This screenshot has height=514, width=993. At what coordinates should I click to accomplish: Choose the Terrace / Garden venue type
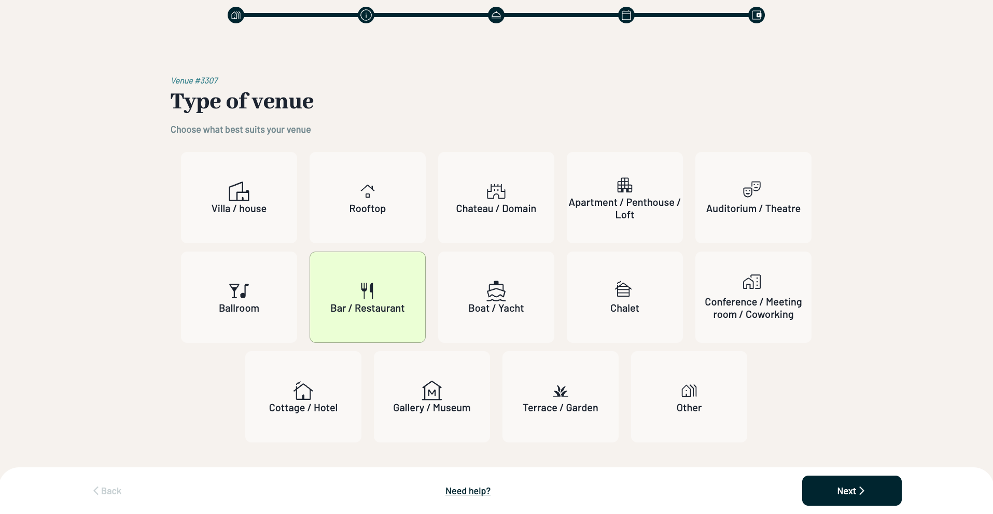click(561, 397)
